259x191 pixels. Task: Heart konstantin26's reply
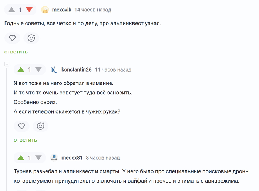click(21, 126)
